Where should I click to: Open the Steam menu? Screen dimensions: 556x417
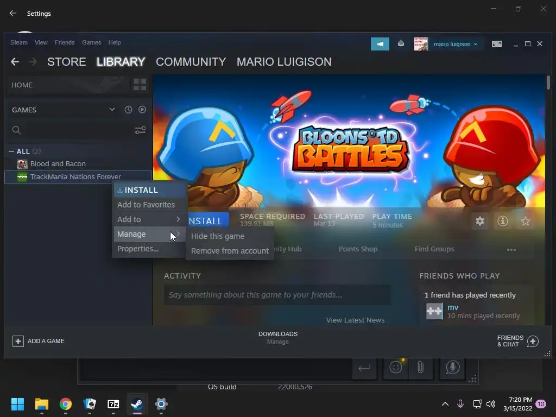[x=19, y=42]
